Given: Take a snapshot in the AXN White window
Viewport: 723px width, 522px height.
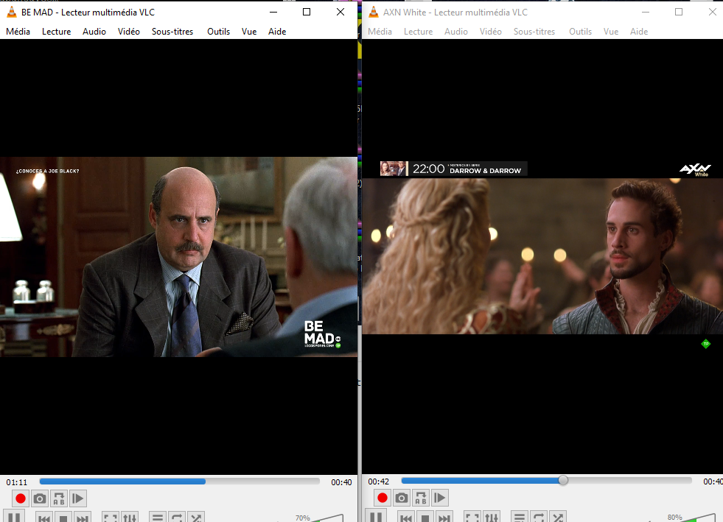Looking at the screenshot, I should 402,498.
